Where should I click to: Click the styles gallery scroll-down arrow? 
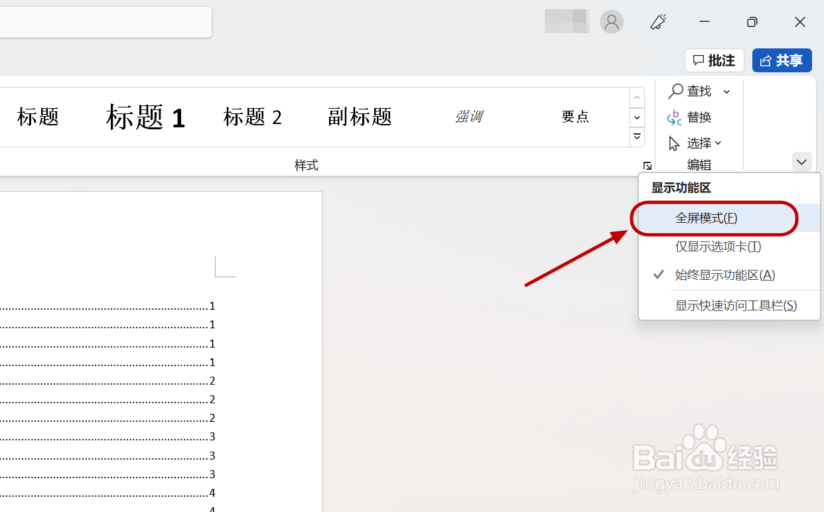pos(636,117)
